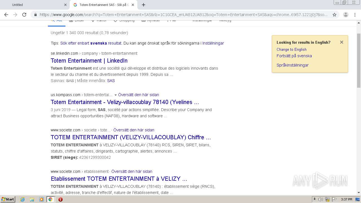This screenshot has width=361, height=203.
Task: Dismiss the English results language popup
Action: point(342,42)
